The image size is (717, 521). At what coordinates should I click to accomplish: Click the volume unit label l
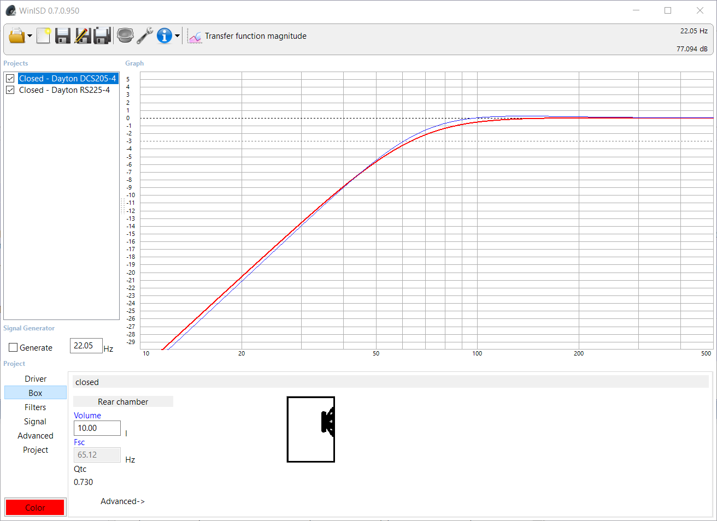click(x=126, y=433)
